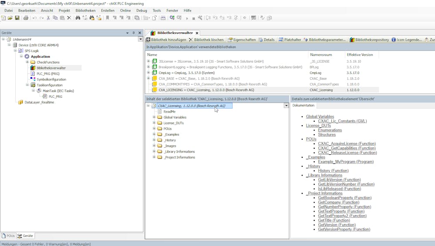Close the Bibliotheksverwalter tab
The width and height of the screenshot is (435, 246).
click(197, 33)
